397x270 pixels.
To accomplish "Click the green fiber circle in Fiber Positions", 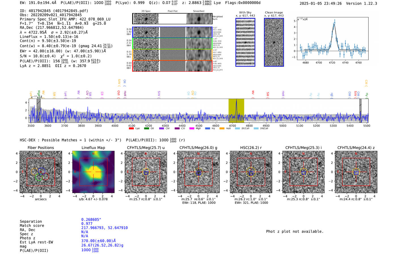I will [39, 177].
